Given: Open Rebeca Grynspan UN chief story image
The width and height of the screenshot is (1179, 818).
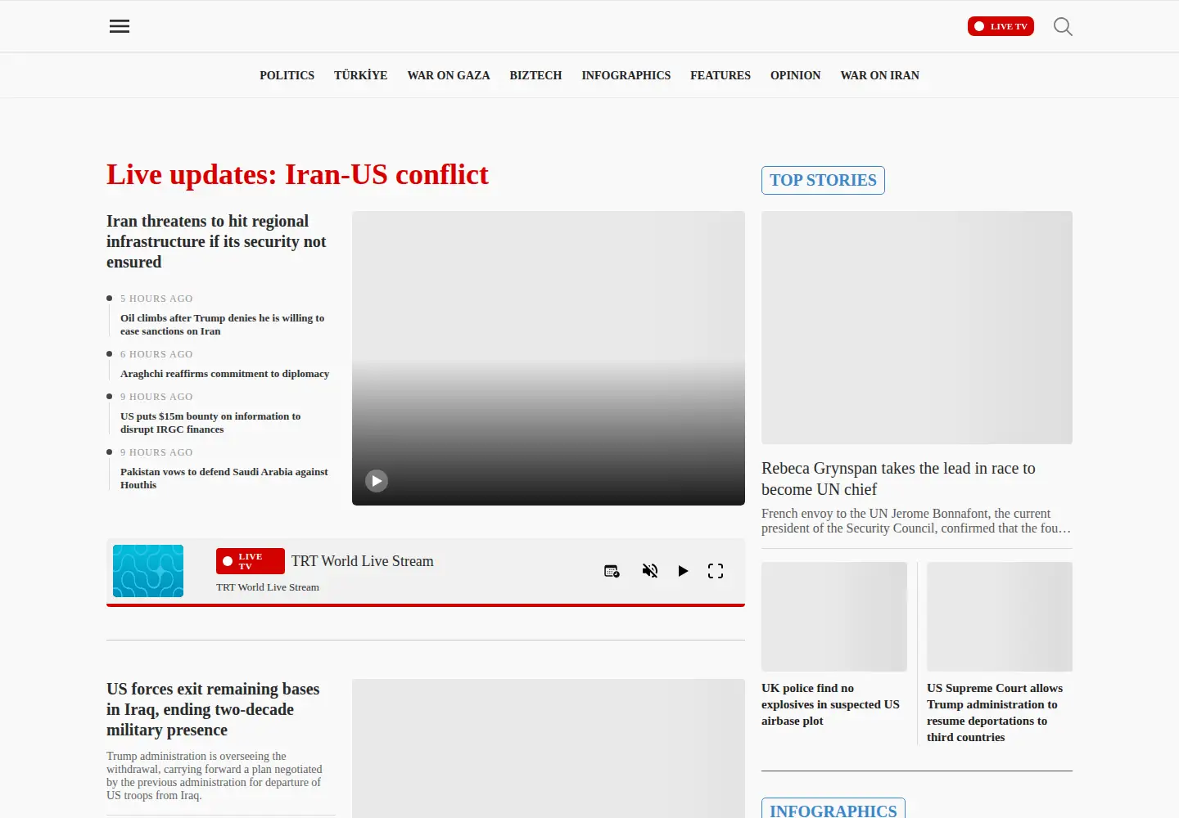Looking at the screenshot, I should 917,327.
